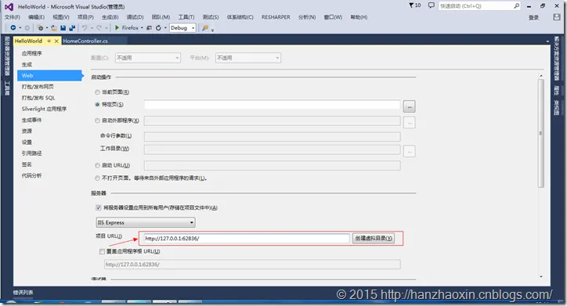Click the browser link icon next to Firefox
567x306 pixels.
[149, 28]
